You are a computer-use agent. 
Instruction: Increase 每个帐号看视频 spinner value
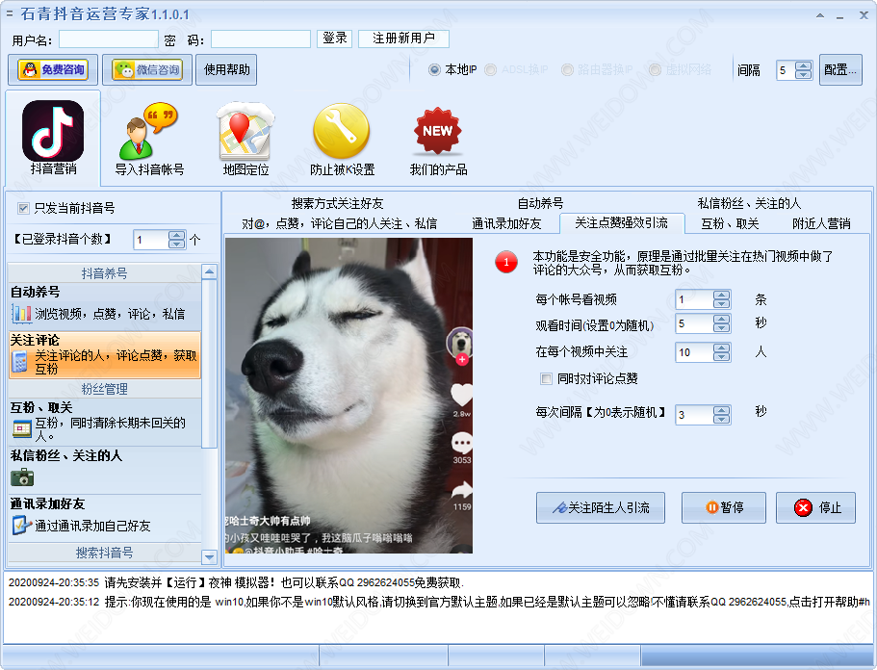point(721,296)
